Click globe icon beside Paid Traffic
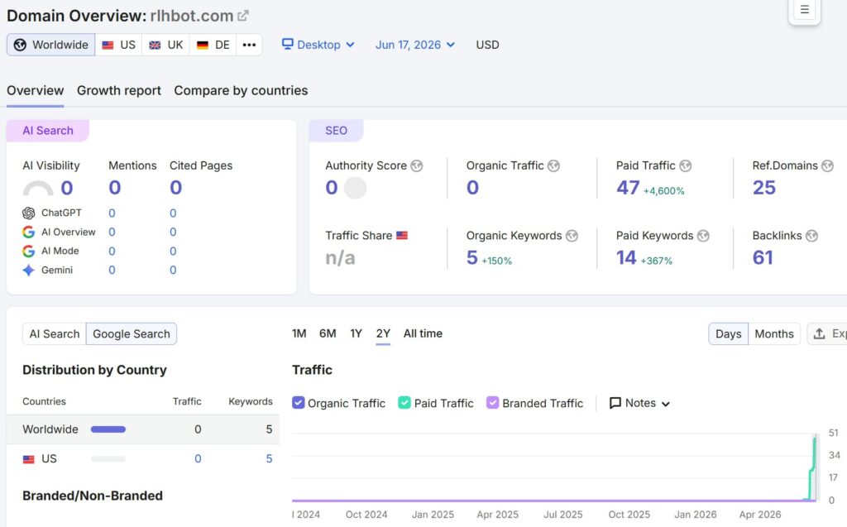Screen dimensions: 847x527 pos(686,166)
